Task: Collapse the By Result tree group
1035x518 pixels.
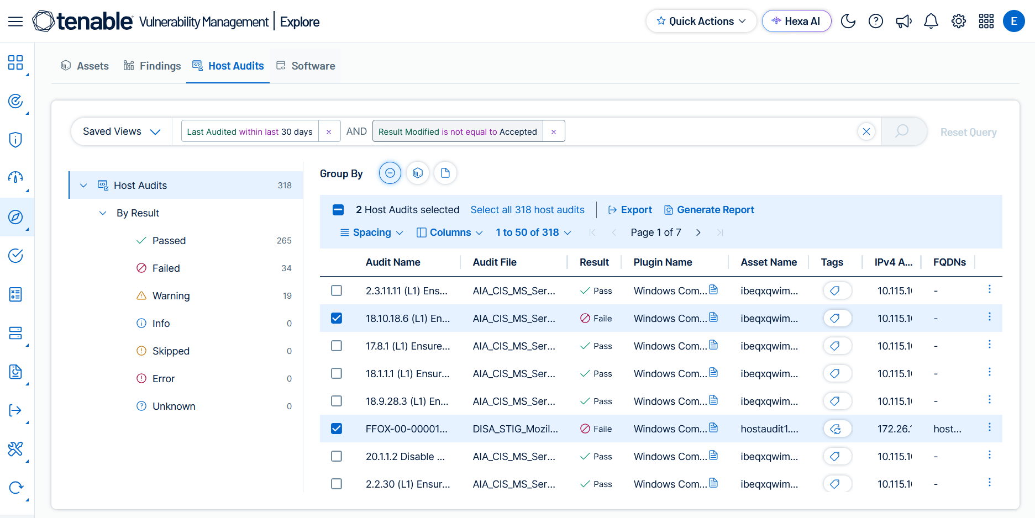Action: (x=103, y=213)
